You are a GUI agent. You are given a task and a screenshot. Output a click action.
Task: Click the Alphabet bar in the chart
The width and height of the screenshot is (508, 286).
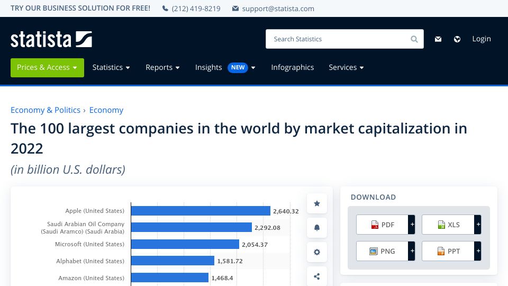pos(173,261)
